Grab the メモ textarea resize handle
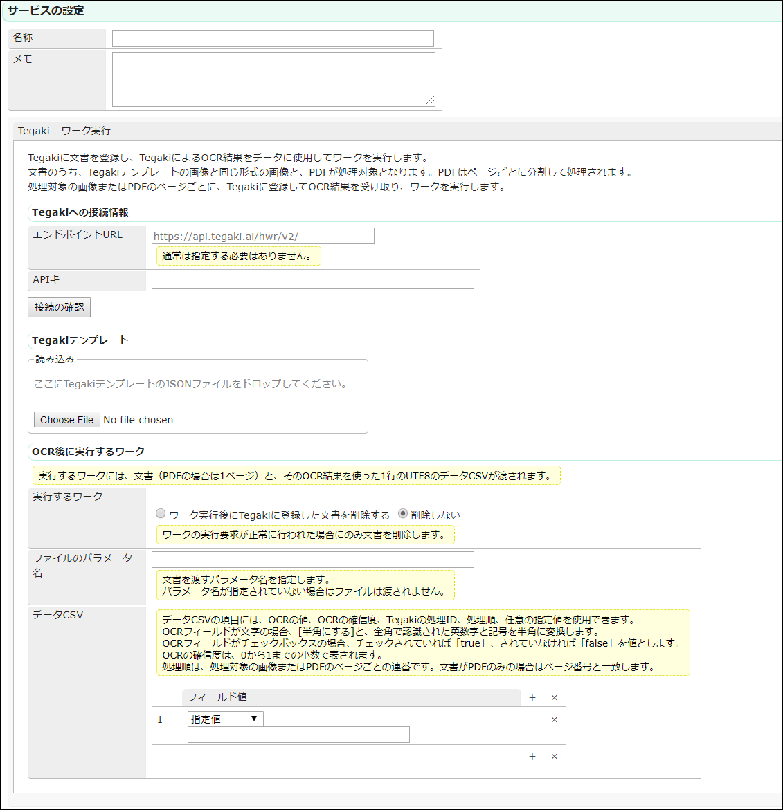This screenshot has width=783, height=810. pos(431,102)
